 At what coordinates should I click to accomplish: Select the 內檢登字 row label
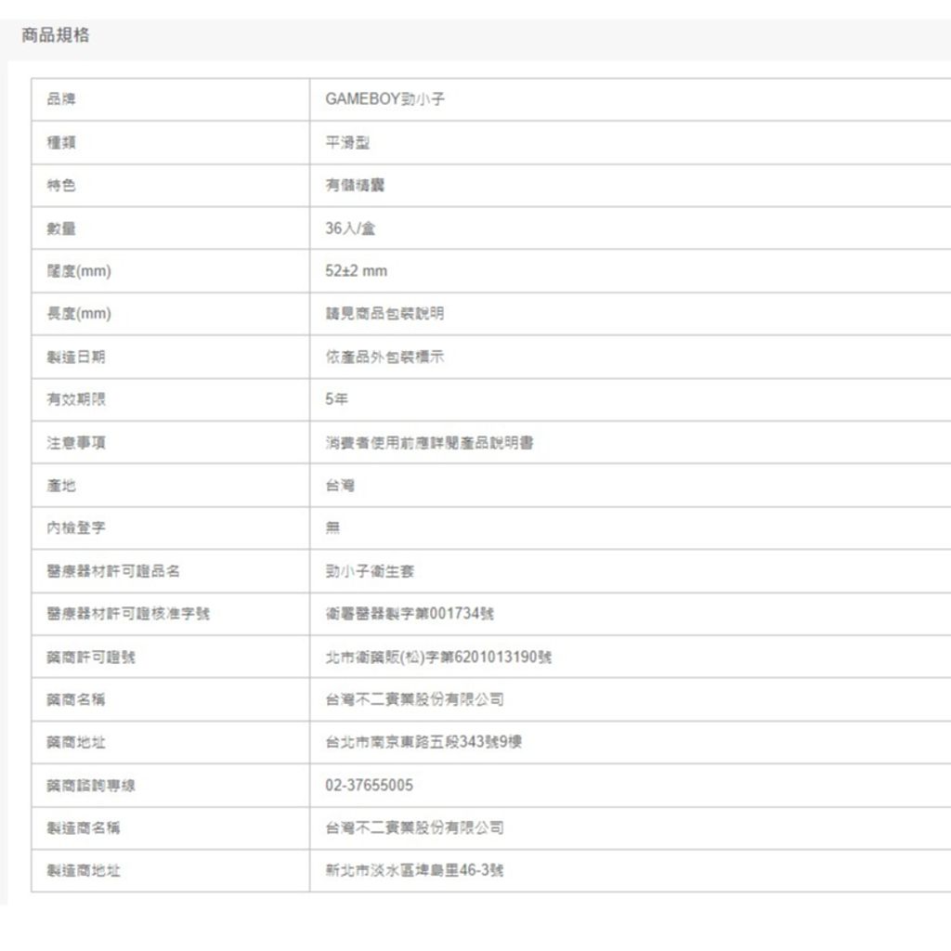[x=76, y=528]
